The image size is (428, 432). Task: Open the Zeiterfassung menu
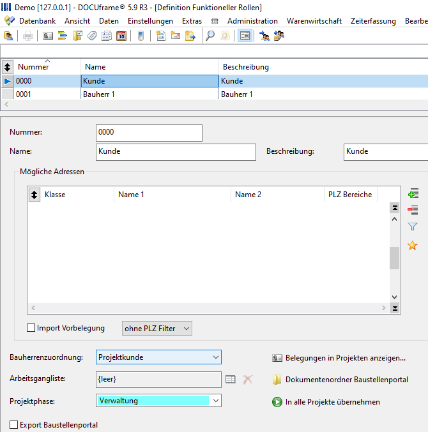point(373,21)
